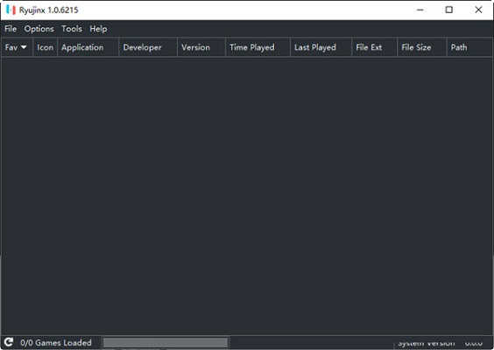Sort by Time Played column
494x350 pixels.
click(258, 47)
